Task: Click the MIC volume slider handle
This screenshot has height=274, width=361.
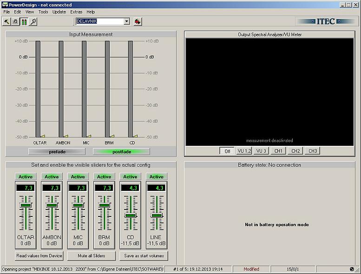Action: click(78, 205)
